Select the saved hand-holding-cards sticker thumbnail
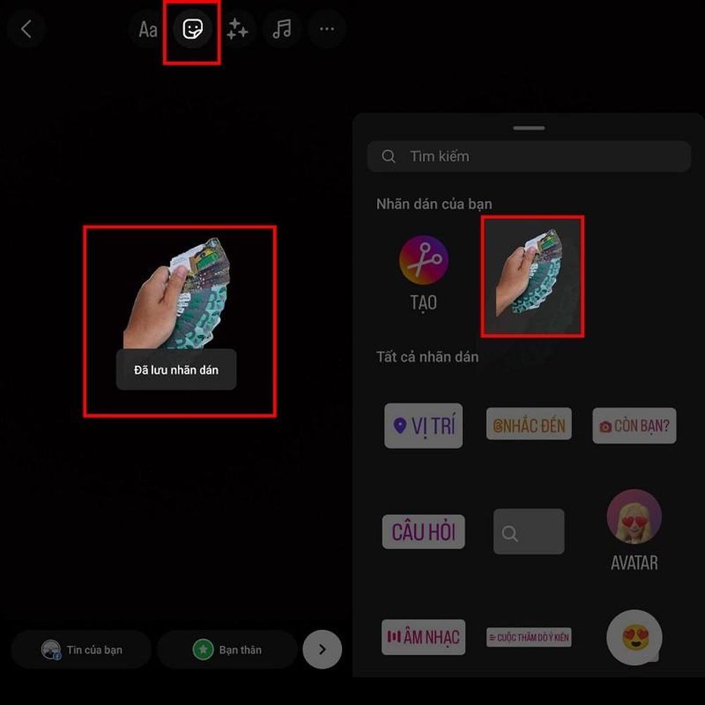The height and width of the screenshot is (705, 705). click(532, 276)
